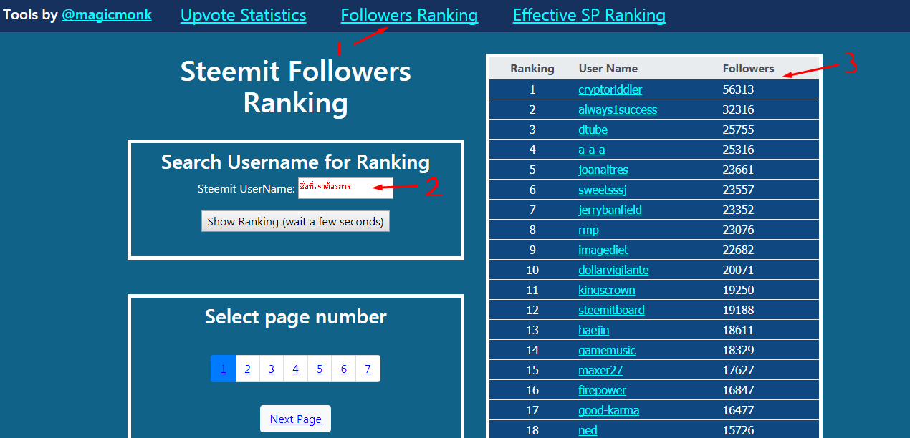Open the @magicmonk profile link
The image size is (910, 438).
pyautogui.click(x=106, y=15)
